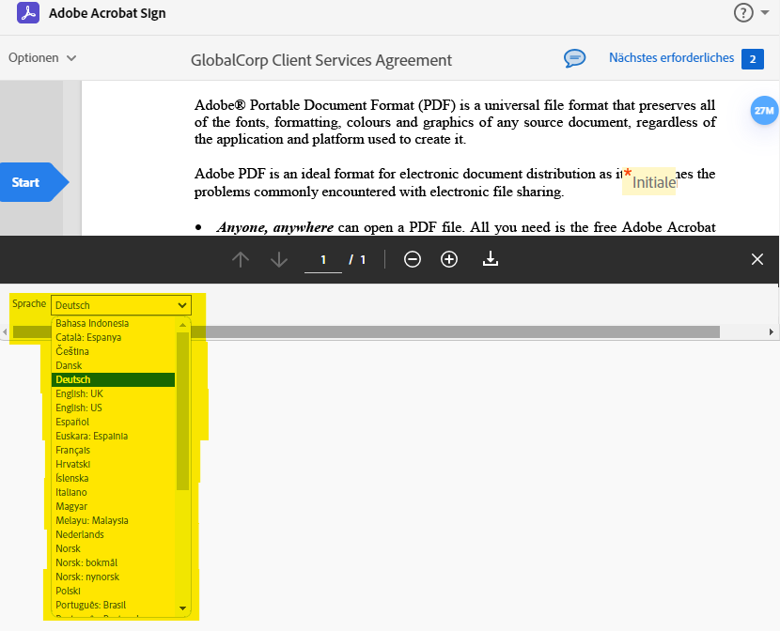Choose Polski in the language list
This screenshot has width=780, height=631.
(x=114, y=591)
